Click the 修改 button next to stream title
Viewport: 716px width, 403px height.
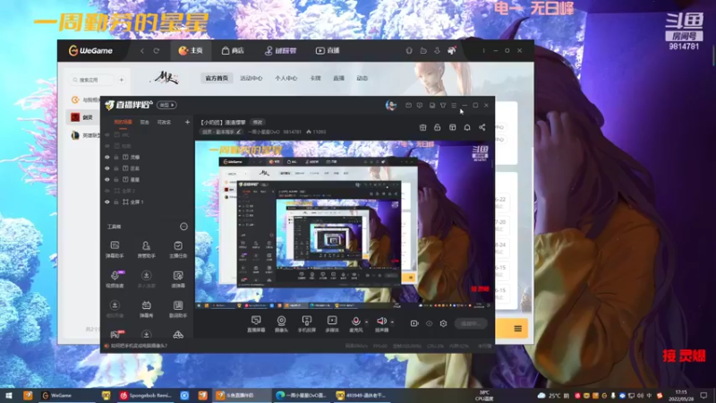coord(258,123)
